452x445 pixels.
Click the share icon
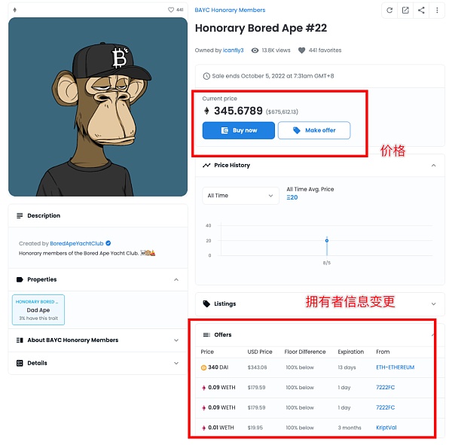(x=421, y=11)
